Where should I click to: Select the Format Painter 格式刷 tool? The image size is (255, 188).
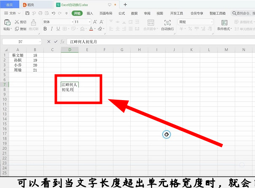pos(33,25)
